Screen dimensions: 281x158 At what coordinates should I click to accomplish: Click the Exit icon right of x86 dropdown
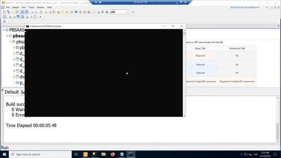click(133, 12)
